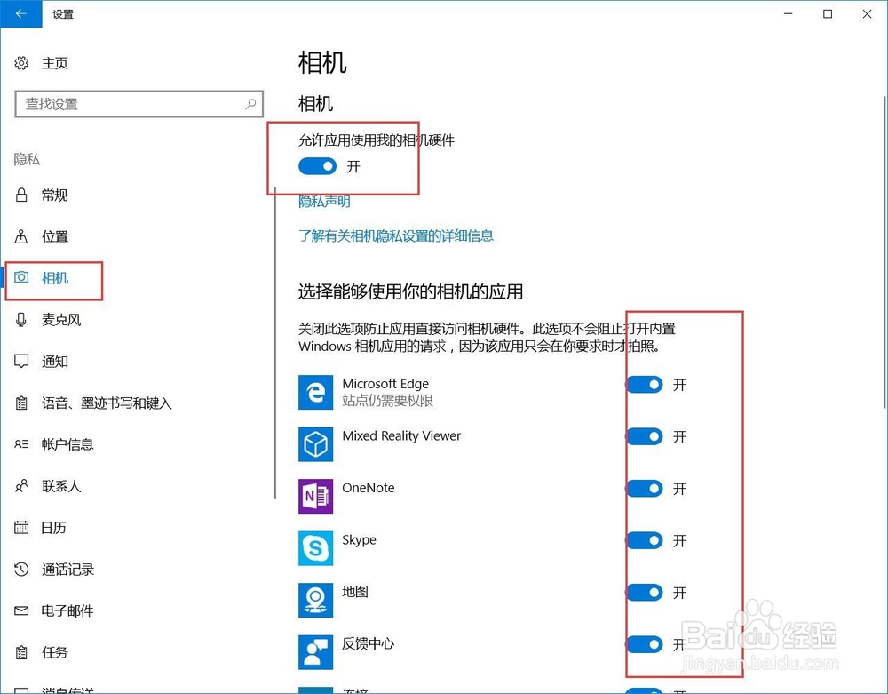Turn off Skype camera permission

(x=644, y=540)
